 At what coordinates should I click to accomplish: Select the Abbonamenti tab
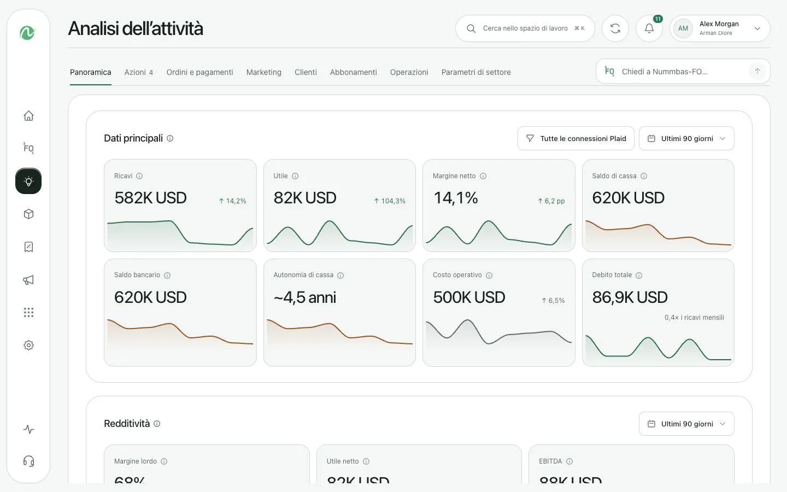click(354, 72)
